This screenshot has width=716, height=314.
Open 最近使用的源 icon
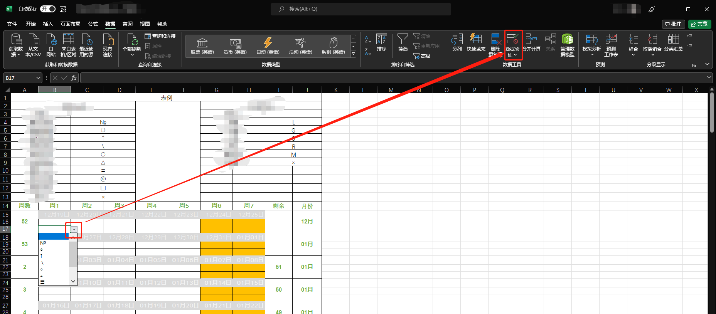click(86, 45)
